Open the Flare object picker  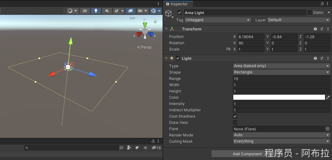tap(327, 129)
